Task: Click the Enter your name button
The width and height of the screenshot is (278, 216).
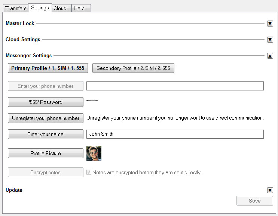Action: 46,134
